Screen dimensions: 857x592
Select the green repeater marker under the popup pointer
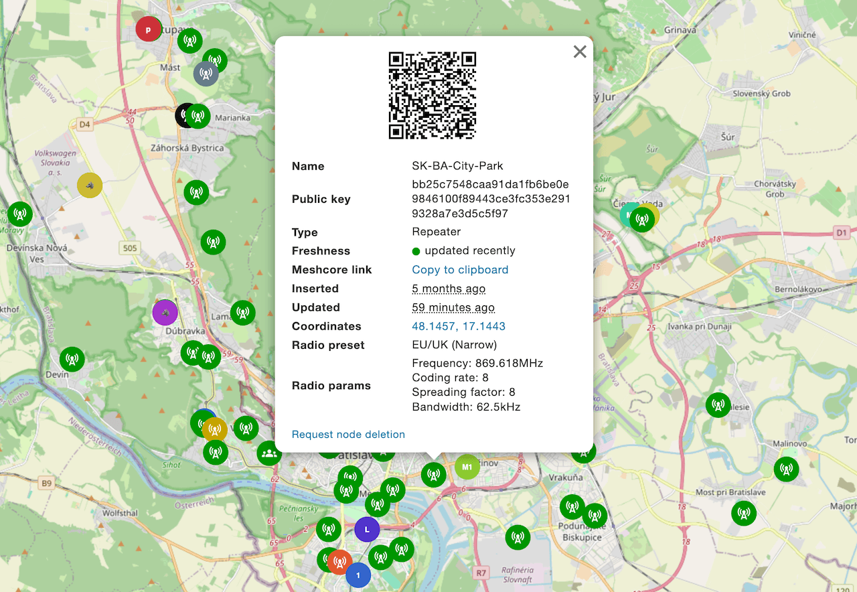pos(434,475)
